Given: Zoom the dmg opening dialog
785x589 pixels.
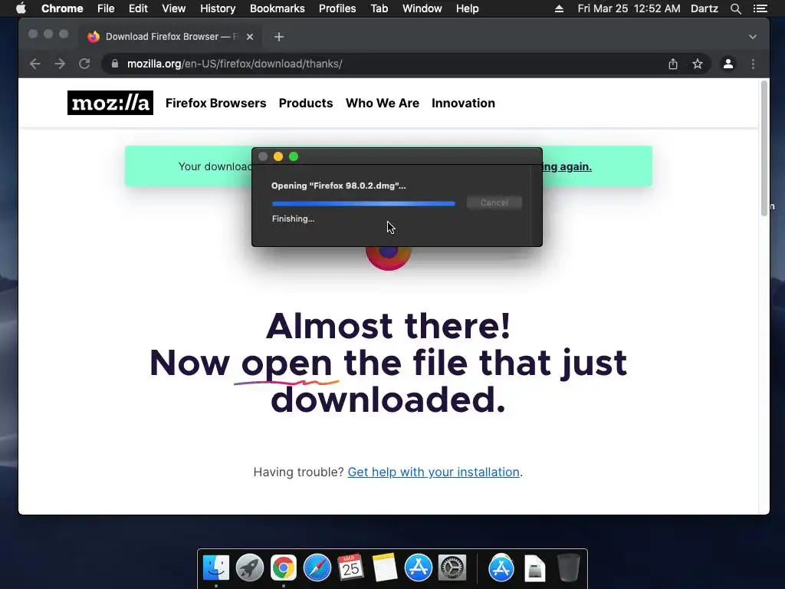Looking at the screenshot, I should [294, 156].
